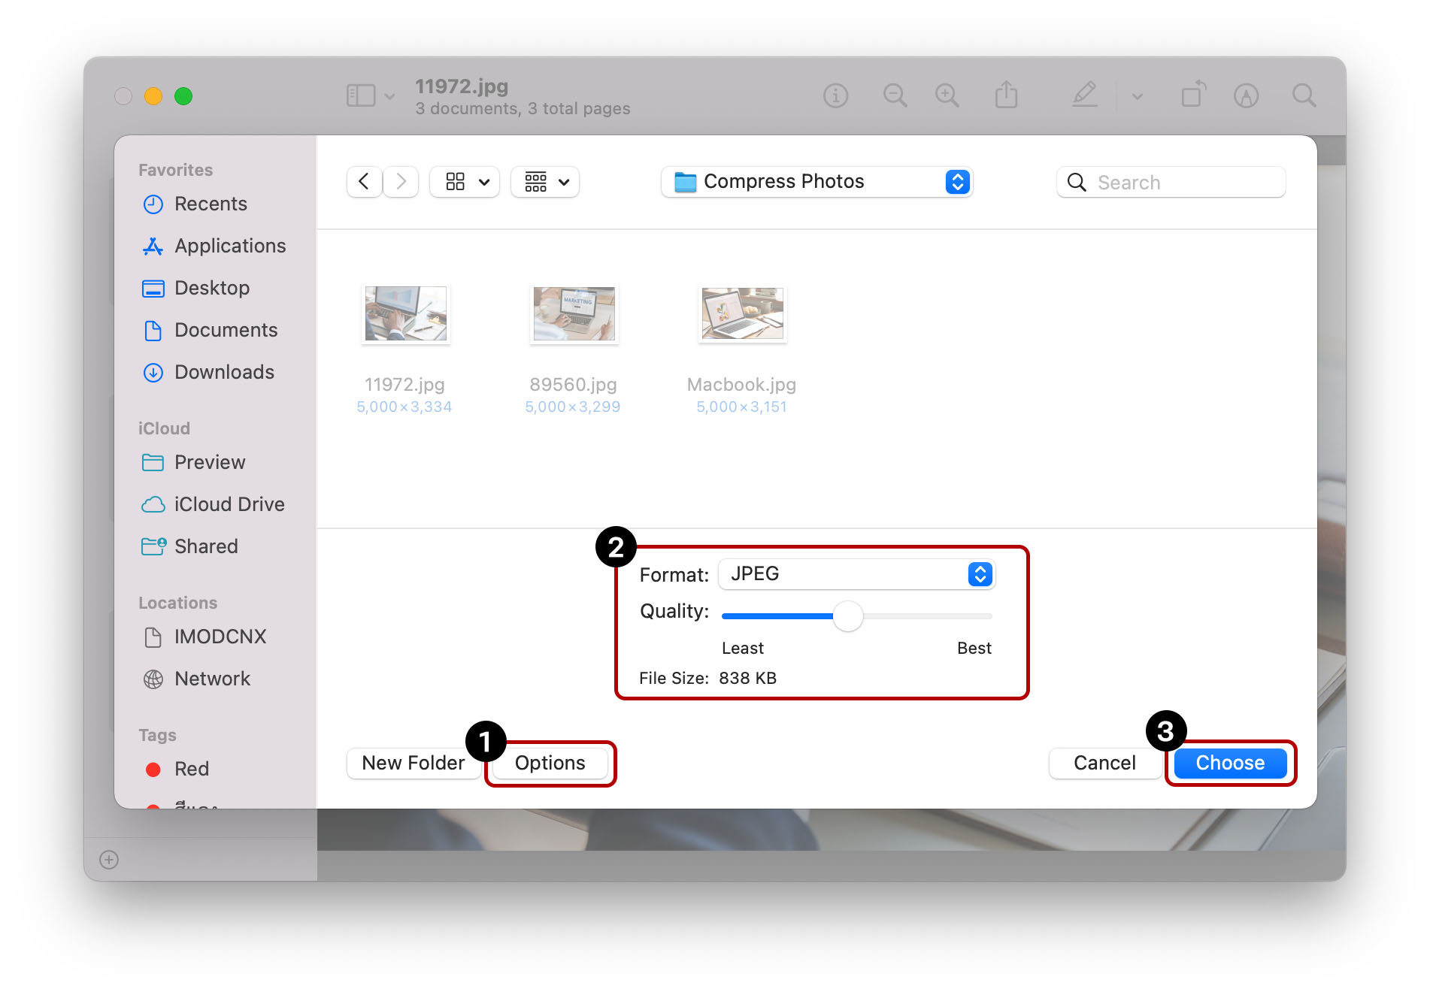The width and height of the screenshot is (1430, 992).
Task: Click the Options button
Action: [x=550, y=764]
